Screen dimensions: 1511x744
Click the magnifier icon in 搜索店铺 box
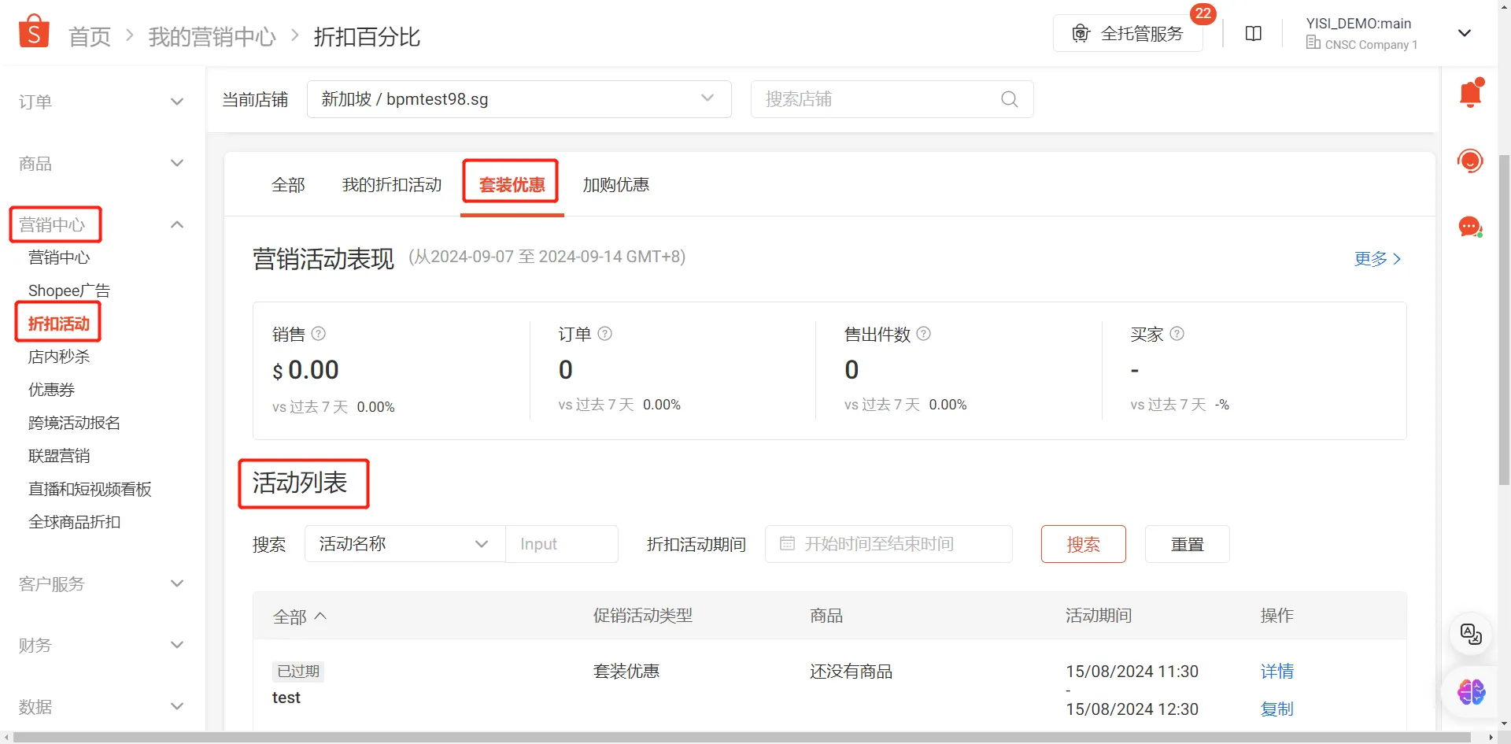[1010, 99]
